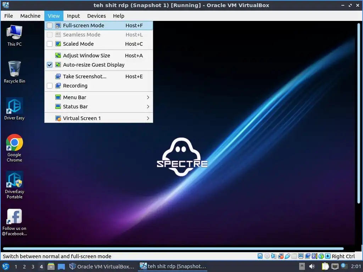Switch to workspace 4
Image resolution: width=363 pixels, height=272 pixels.
click(x=41, y=267)
